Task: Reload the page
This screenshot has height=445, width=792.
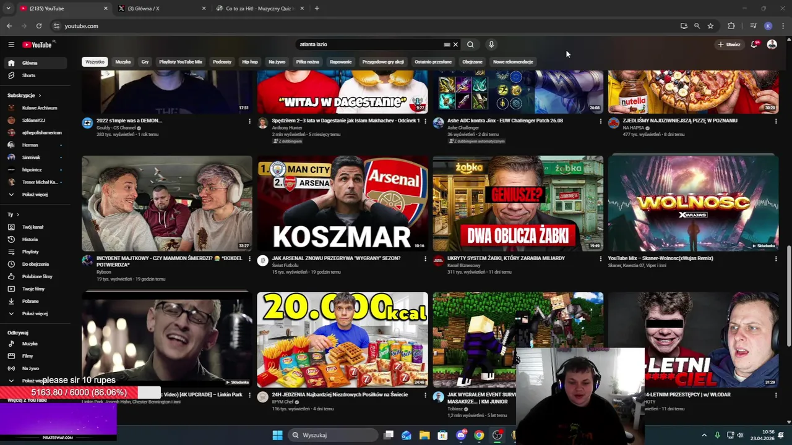Action: click(39, 26)
